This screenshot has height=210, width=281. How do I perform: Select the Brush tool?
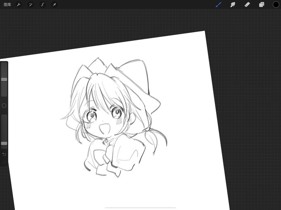pyautogui.click(x=219, y=5)
